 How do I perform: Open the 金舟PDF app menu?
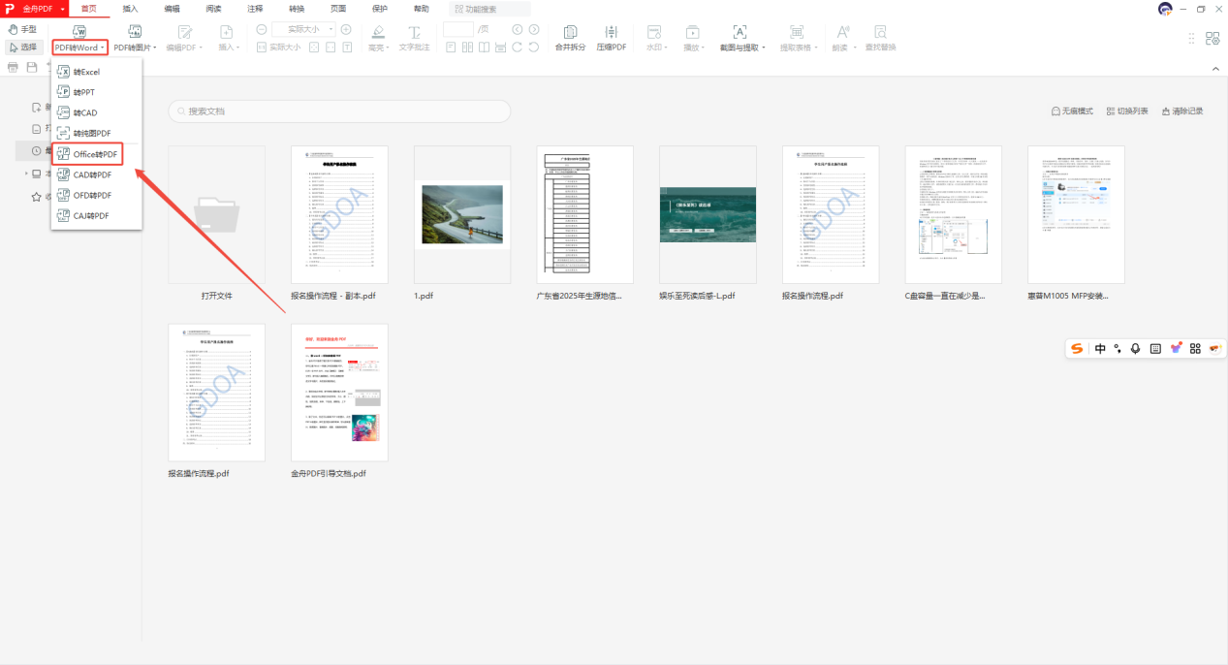point(36,9)
